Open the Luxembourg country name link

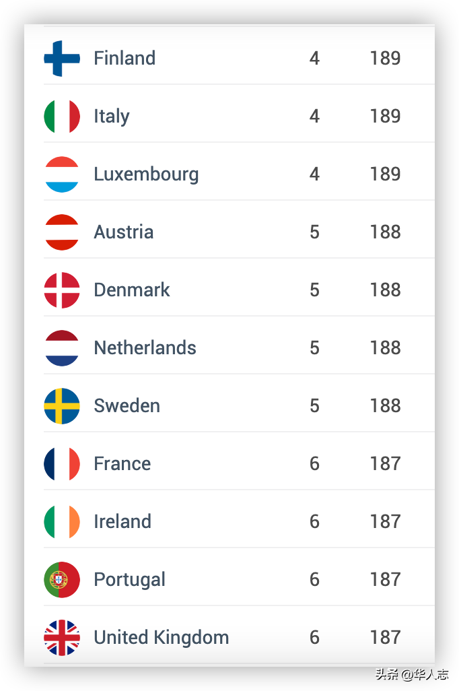146,174
